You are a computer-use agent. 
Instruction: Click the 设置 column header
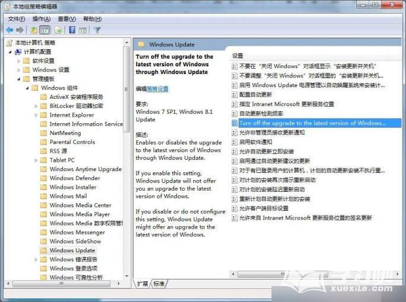(x=238, y=55)
